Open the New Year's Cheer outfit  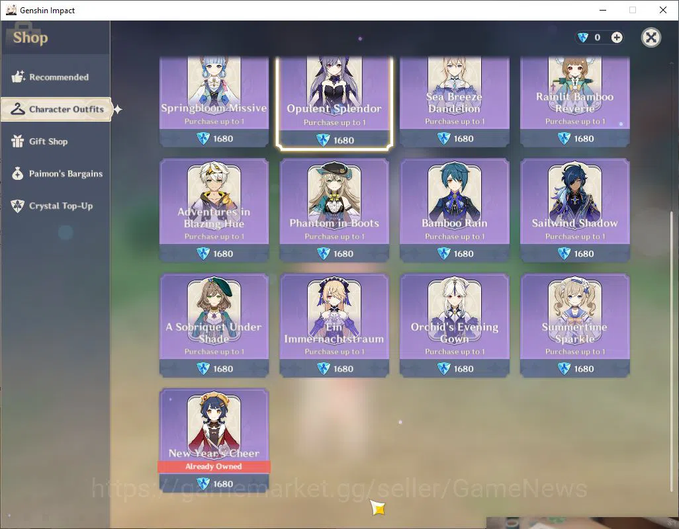click(214, 440)
